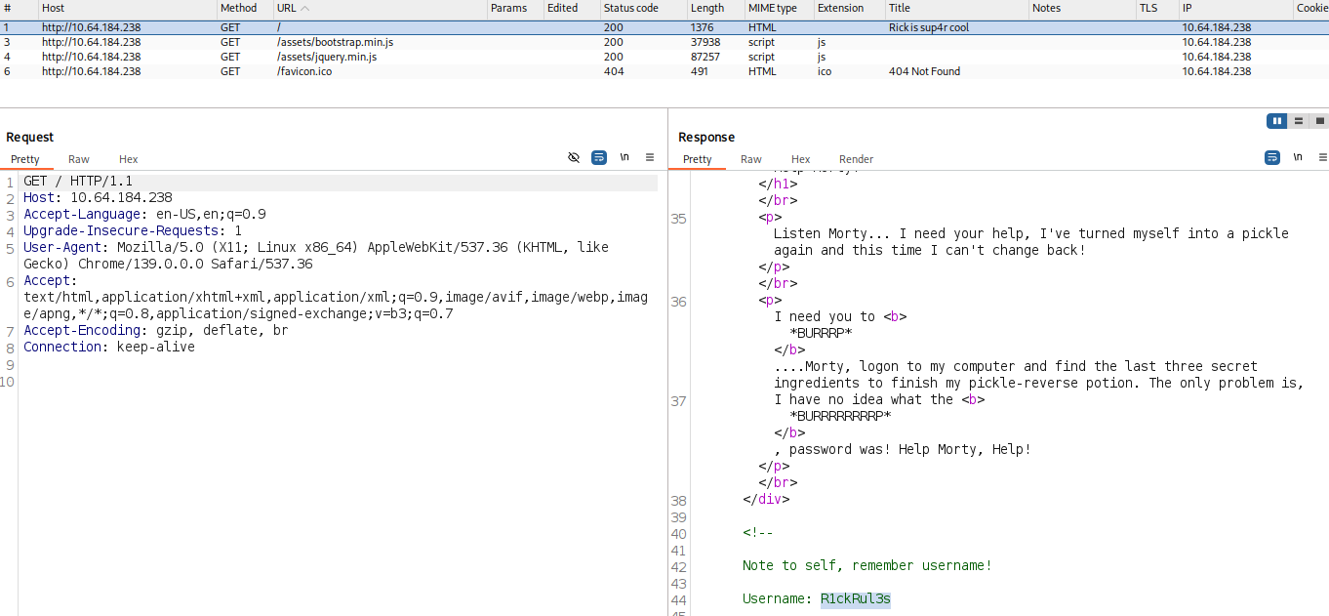Sort history by Length column header
Screen dimensions: 1329x616
click(x=707, y=8)
